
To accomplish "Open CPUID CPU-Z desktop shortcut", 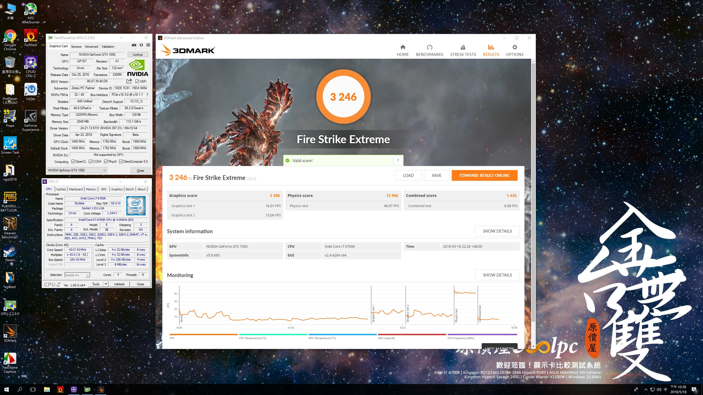I will pos(30,67).
